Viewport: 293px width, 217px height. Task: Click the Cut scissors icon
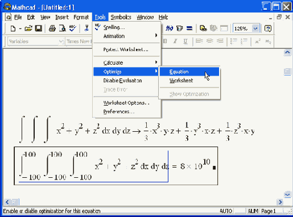pyautogui.click(x=86, y=28)
